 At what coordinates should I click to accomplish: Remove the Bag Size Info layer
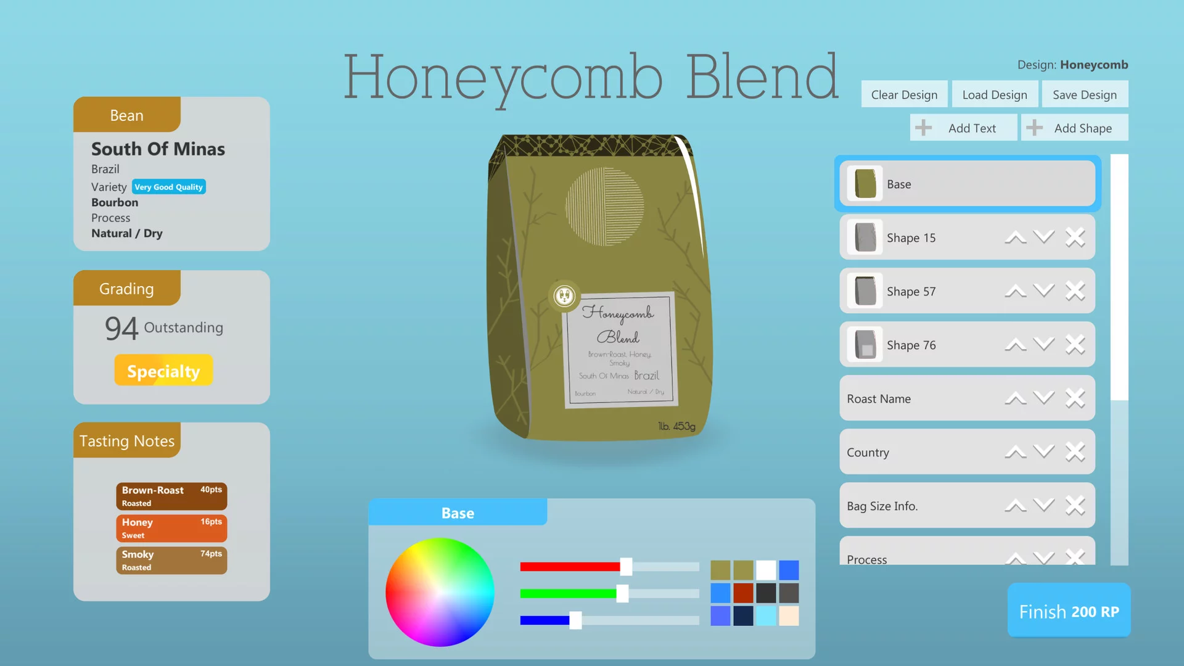(1075, 506)
